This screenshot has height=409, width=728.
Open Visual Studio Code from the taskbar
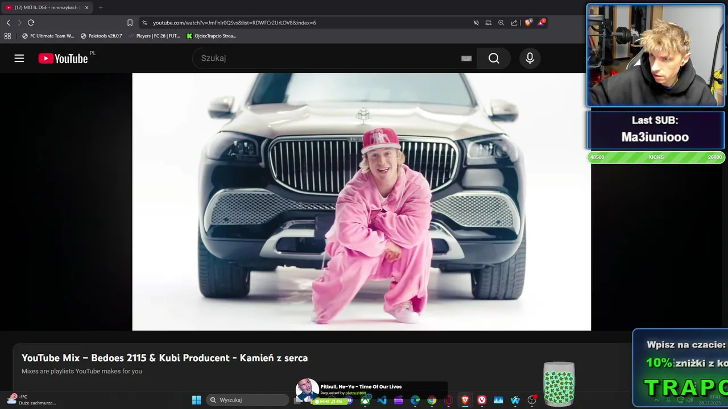(382, 400)
